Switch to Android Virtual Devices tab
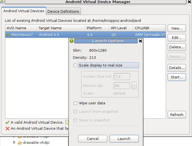The width and height of the screenshot is (192, 146). click(x=24, y=11)
